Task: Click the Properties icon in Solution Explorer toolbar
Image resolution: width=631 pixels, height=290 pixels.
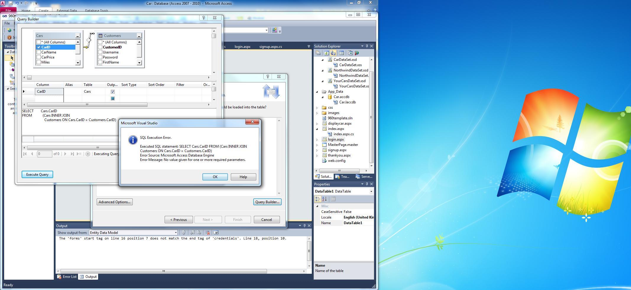Action: click(x=318, y=53)
